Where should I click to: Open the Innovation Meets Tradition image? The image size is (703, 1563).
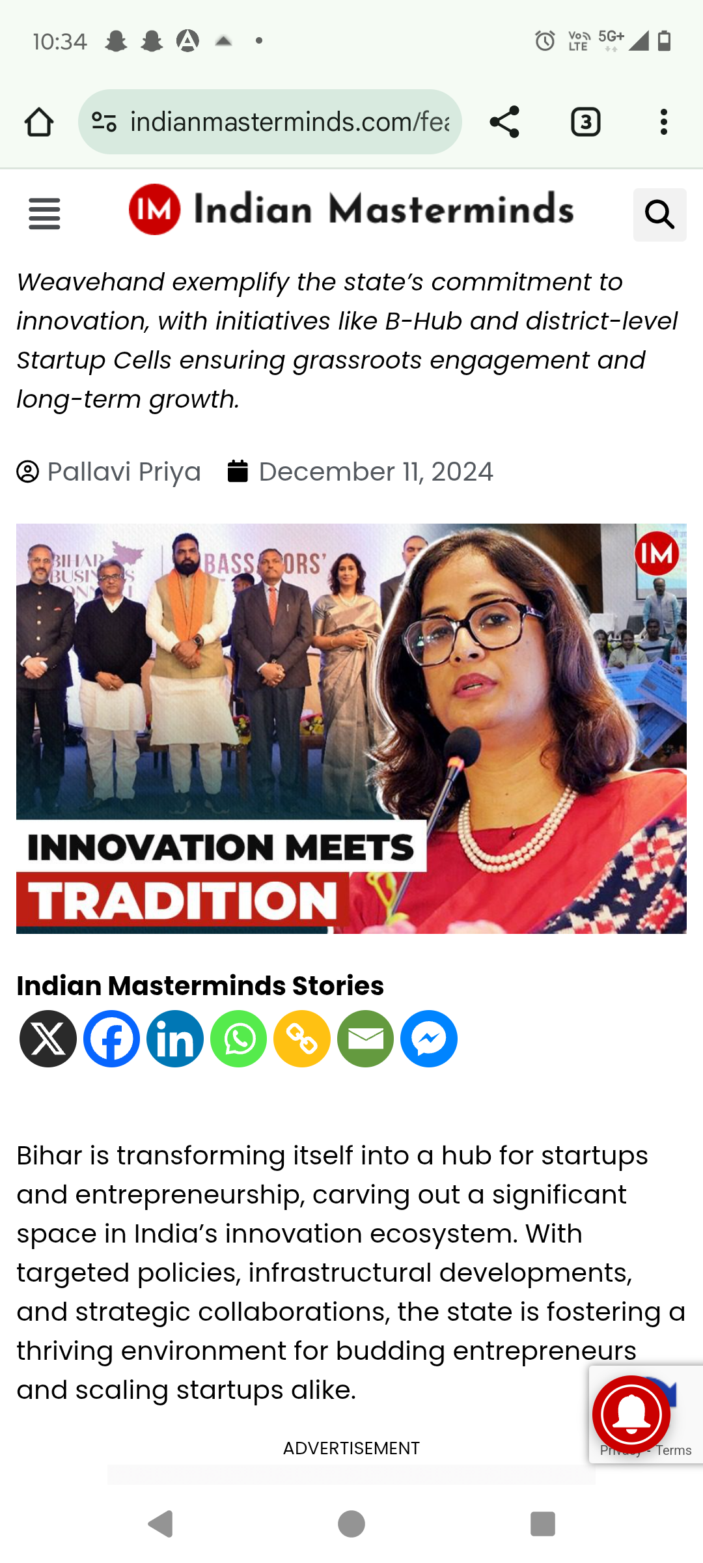(x=351, y=729)
